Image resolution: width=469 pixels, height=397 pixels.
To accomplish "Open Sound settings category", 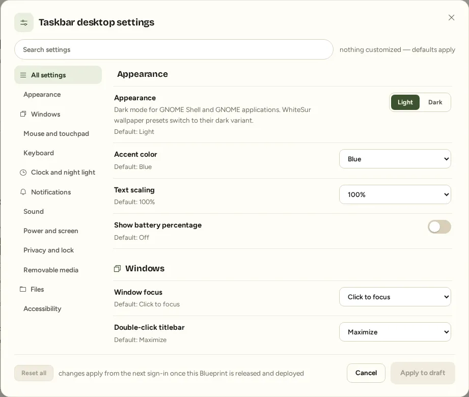I will coord(58,211).
